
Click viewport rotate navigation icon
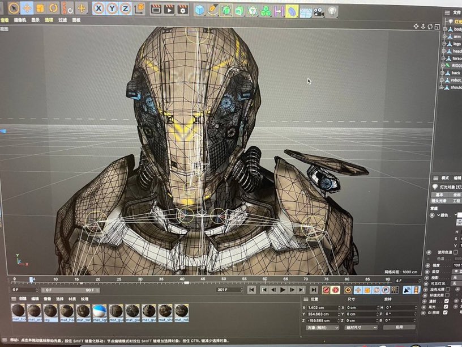(430, 27)
